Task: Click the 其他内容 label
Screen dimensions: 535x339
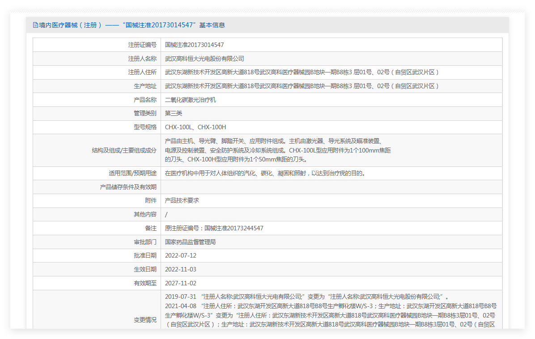Action: tap(145, 214)
